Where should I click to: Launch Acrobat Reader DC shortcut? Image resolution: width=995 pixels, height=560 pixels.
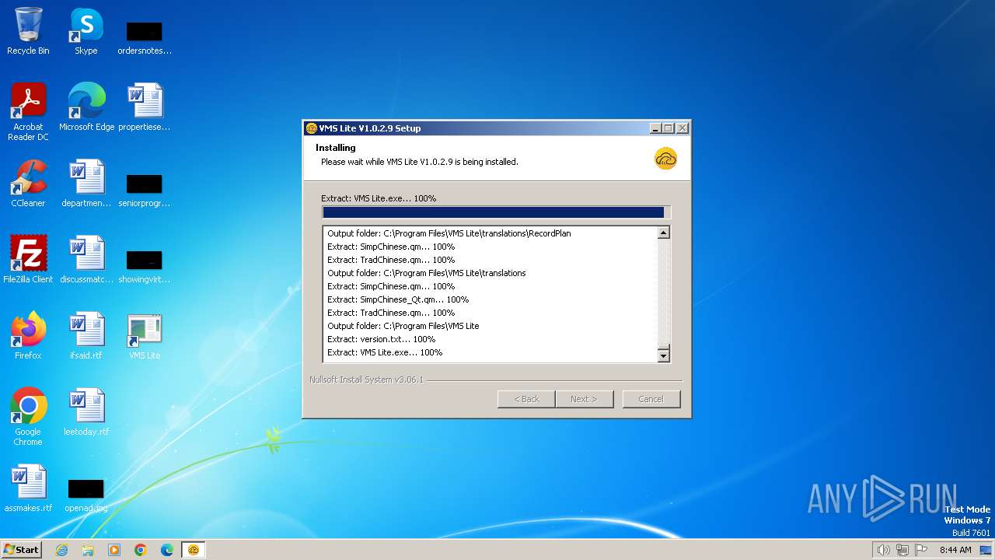28,111
